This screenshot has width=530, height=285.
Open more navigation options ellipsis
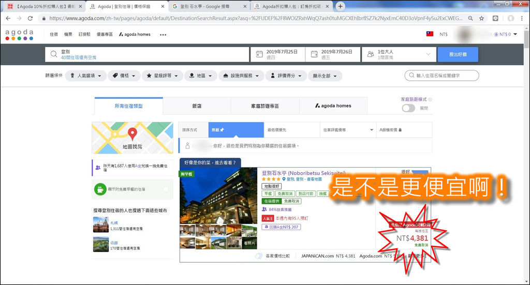[x=163, y=35]
